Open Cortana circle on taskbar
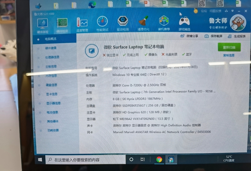The height and width of the screenshot is (171, 251). [x=131, y=160]
